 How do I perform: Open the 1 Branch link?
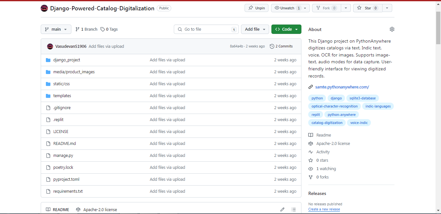coord(86,29)
